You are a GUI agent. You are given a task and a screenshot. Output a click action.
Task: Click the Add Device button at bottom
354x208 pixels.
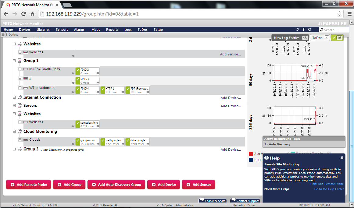[x=163, y=185]
